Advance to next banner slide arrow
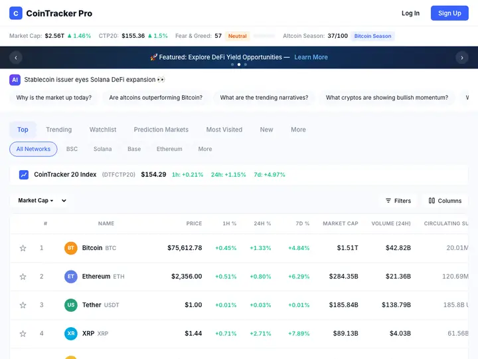 coord(462,57)
